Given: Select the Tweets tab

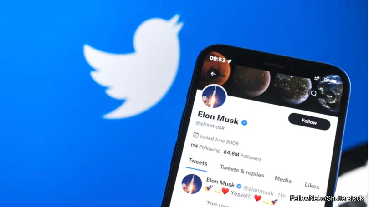Looking at the screenshot, I should coord(198,162).
